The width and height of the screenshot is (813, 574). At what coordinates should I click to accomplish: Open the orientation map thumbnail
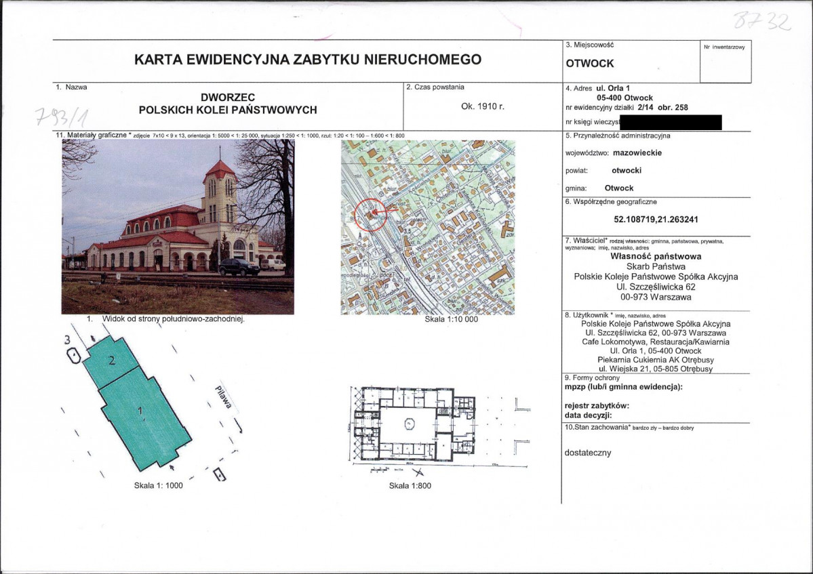pos(428,227)
